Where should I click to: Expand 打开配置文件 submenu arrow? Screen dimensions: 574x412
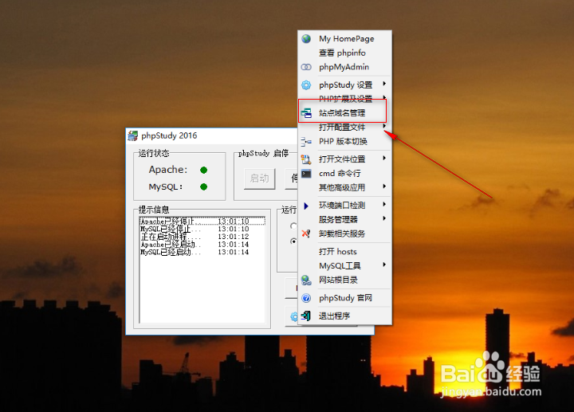[x=384, y=126]
